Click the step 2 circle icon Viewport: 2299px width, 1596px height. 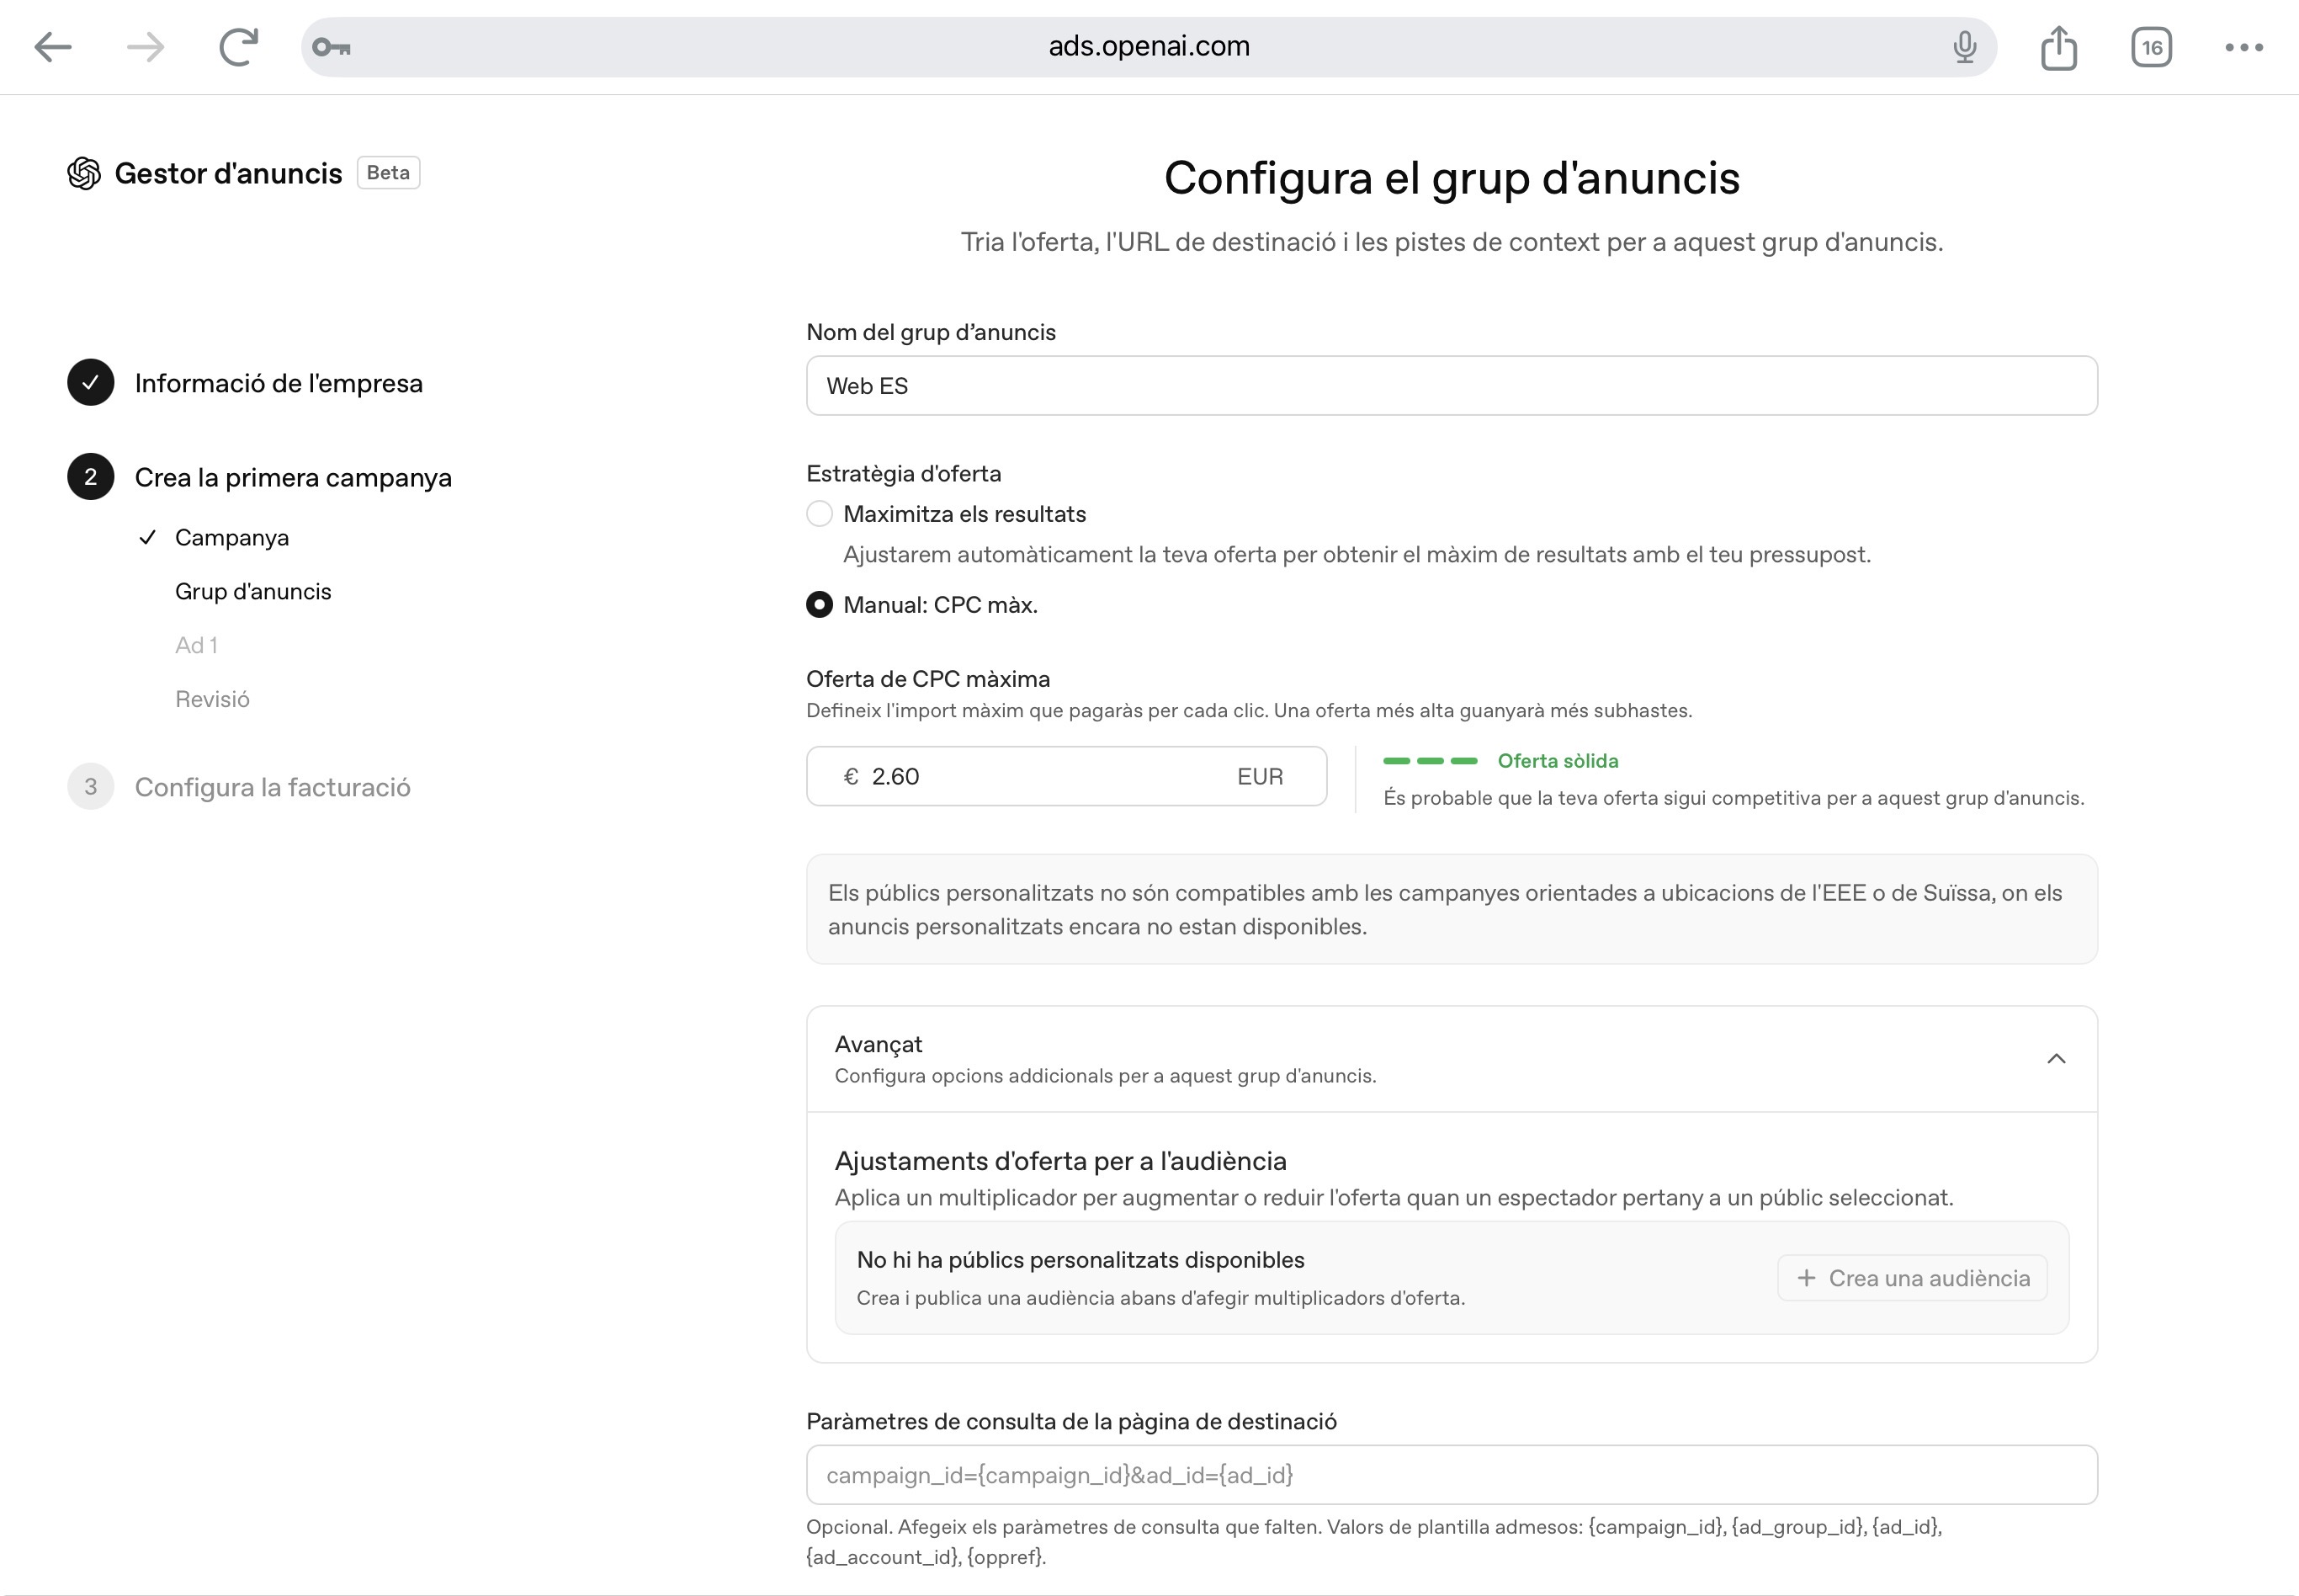[91, 477]
